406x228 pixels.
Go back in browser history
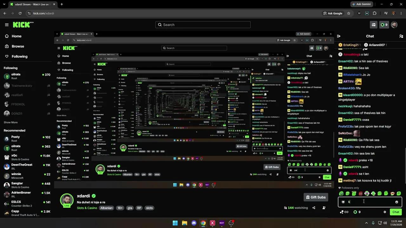5,13
